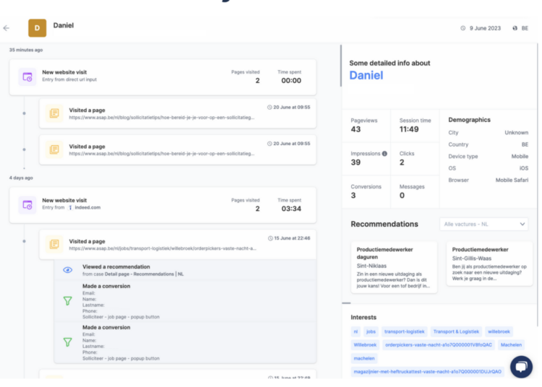Open the orderpickers visited page URL
Screen dimensions: 542x387
tap(163, 248)
